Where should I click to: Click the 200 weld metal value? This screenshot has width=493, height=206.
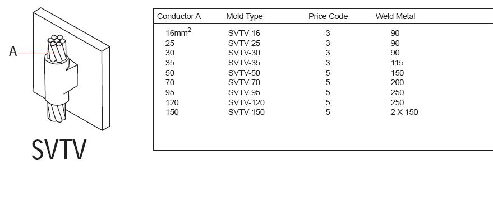397,83
